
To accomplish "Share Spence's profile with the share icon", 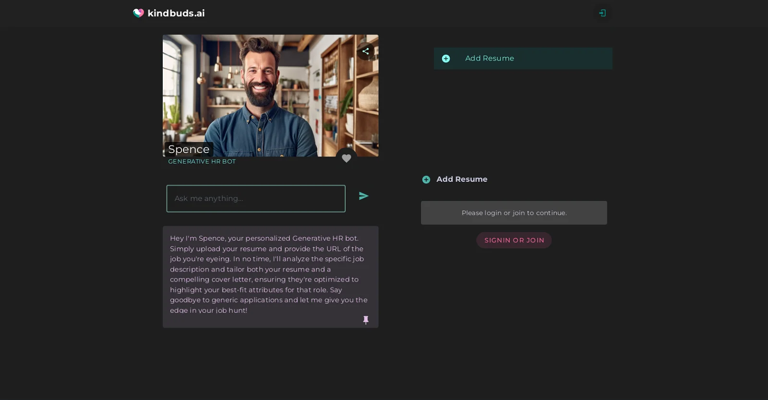I will [x=365, y=51].
